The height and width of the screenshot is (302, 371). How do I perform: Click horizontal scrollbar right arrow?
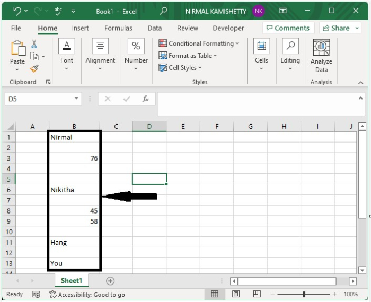pos(353,281)
